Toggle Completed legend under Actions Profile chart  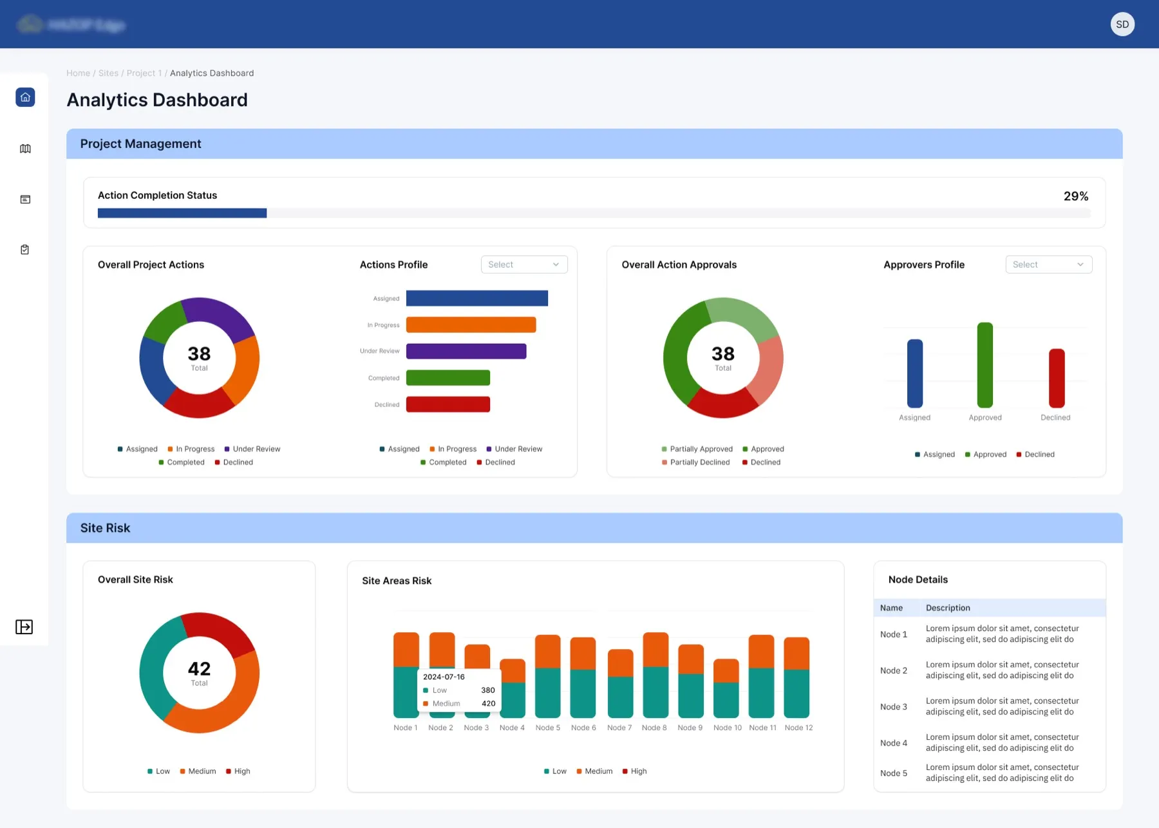tap(444, 462)
